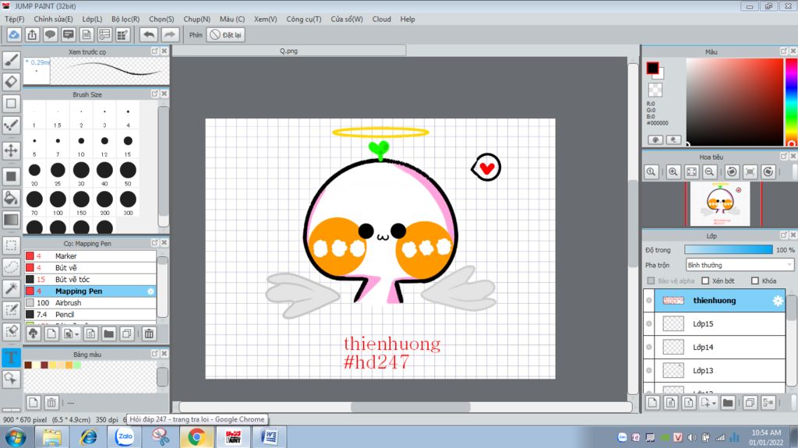Select the Fill rectangle tool
798x448 pixels.
click(11, 177)
